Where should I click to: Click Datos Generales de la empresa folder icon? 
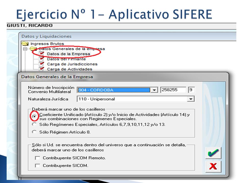33,49
